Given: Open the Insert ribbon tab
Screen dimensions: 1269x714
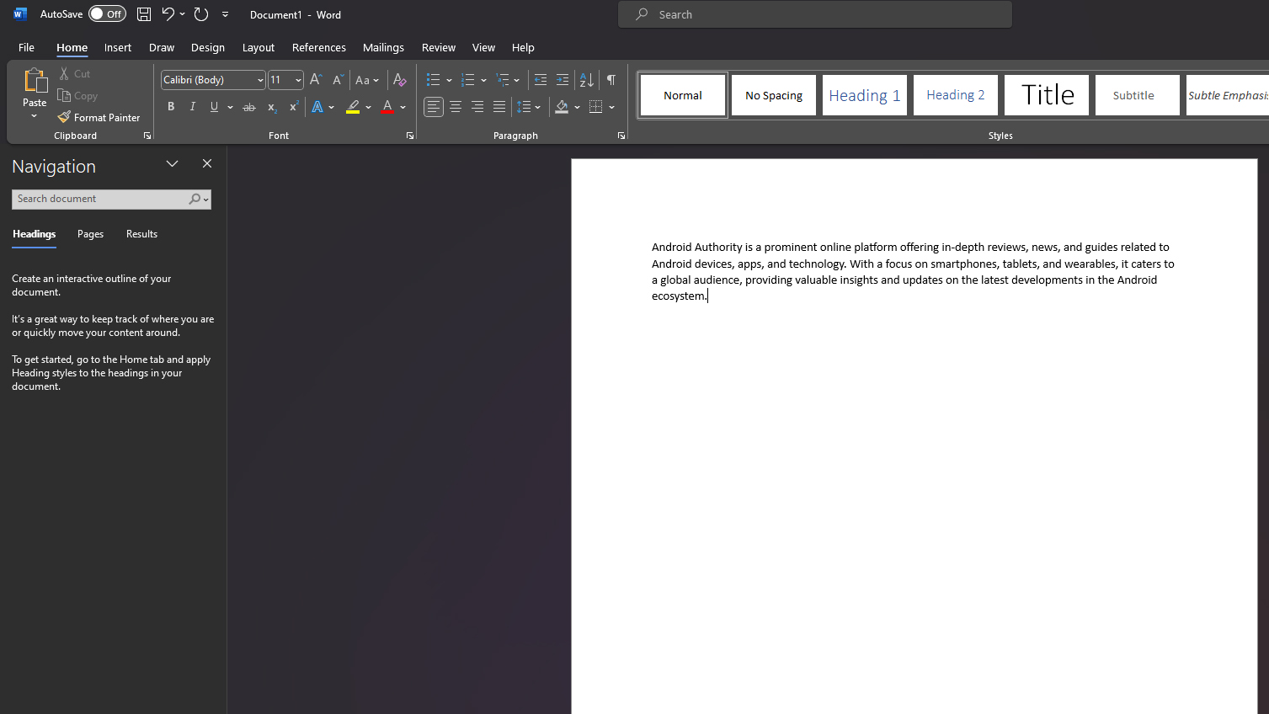Looking at the screenshot, I should pos(118,47).
